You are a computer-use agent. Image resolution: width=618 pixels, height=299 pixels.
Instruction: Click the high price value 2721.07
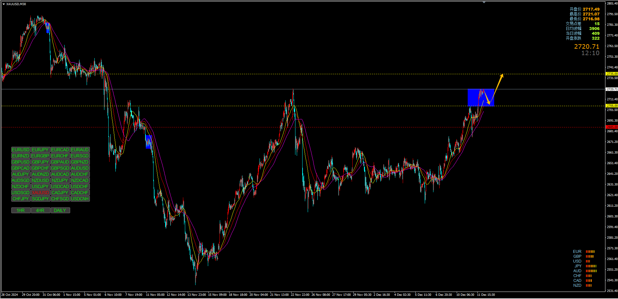[591, 14]
